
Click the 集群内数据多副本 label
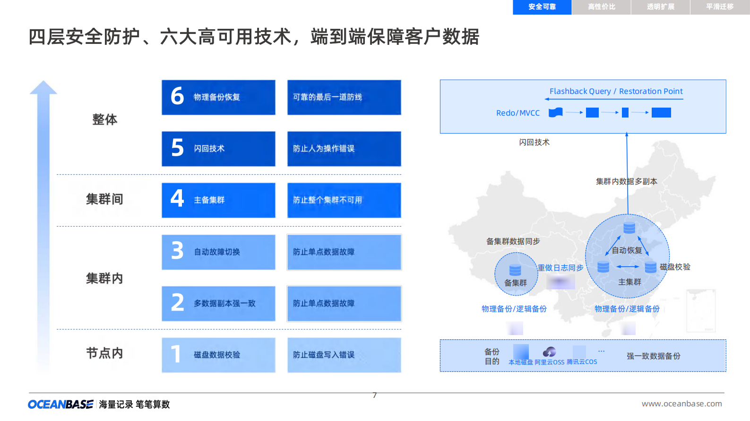tap(627, 181)
